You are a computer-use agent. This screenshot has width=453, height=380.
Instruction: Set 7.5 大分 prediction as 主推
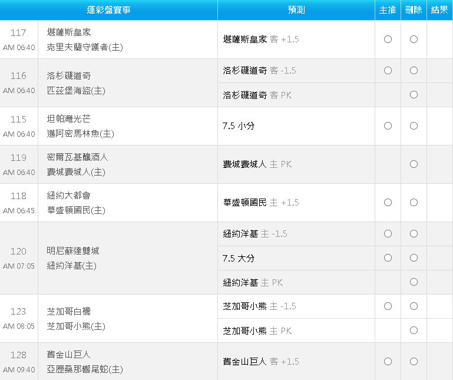coord(388,258)
